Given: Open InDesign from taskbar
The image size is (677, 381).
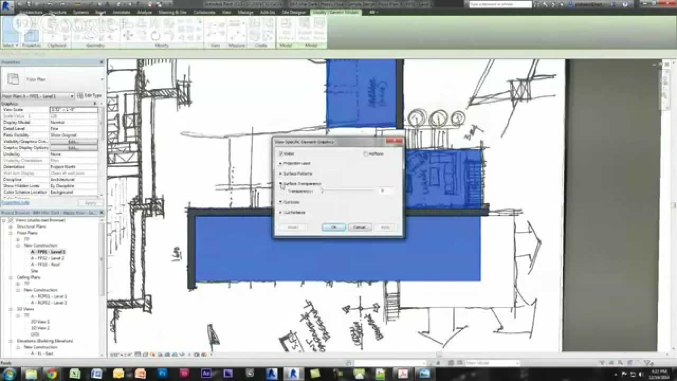Looking at the screenshot, I should click(x=185, y=374).
